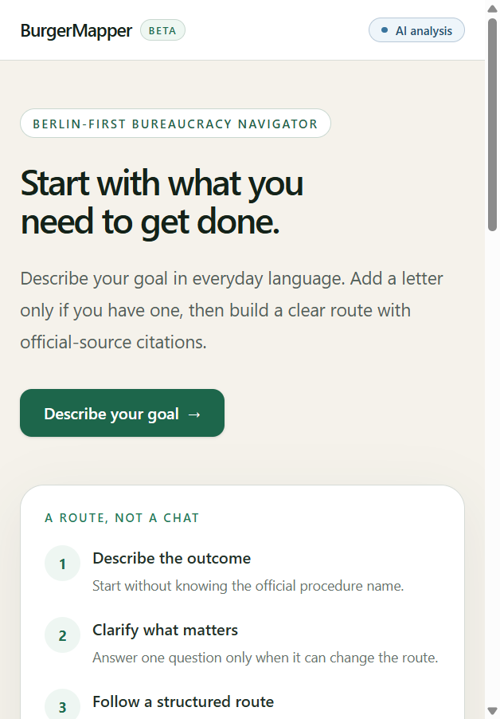Select the step 1 number circle
Screen dimensions: 500x719
pyautogui.click(x=62, y=563)
